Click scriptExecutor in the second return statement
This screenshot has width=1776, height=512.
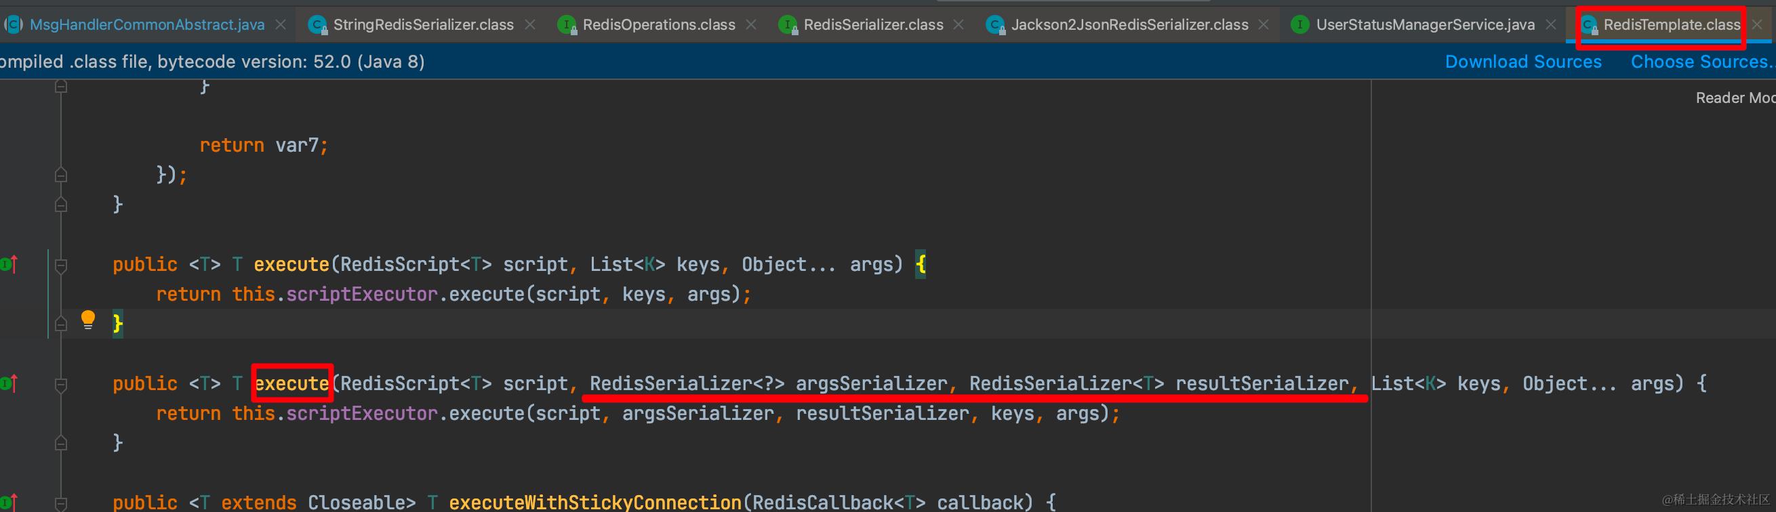362,413
